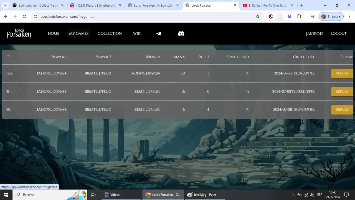Open the Telegram icon link in navbar
This screenshot has width=355, height=200.
point(159,34)
